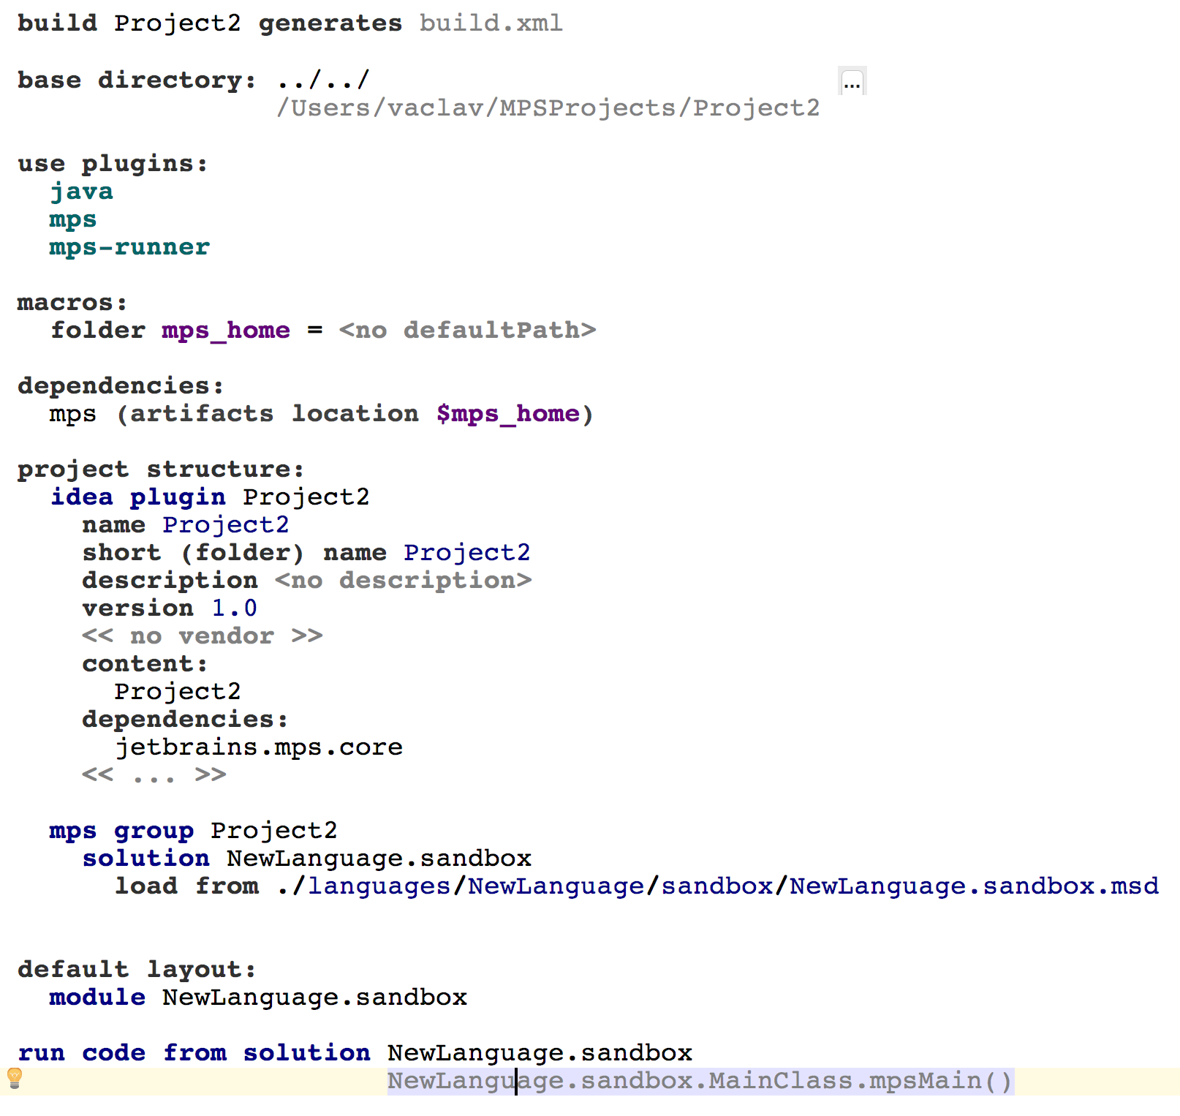Click the idea plugin keyword
The width and height of the screenshot is (1180, 1116).
(x=137, y=497)
